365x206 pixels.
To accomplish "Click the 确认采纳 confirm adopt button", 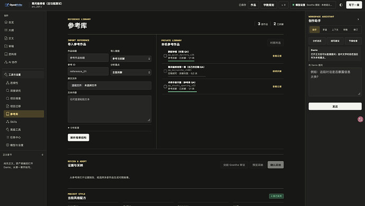I will (276, 165).
